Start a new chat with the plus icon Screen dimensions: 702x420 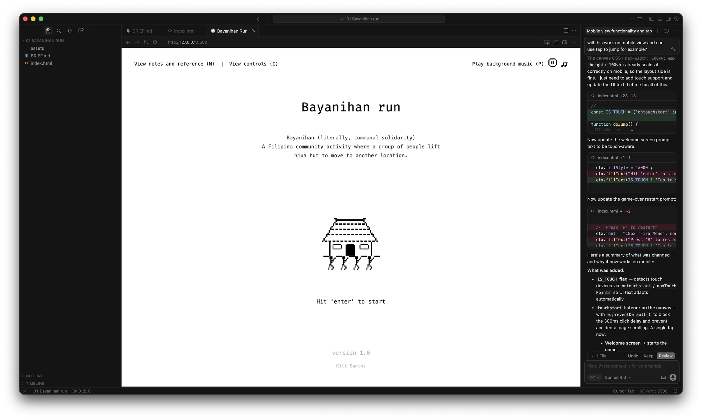point(658,31)
